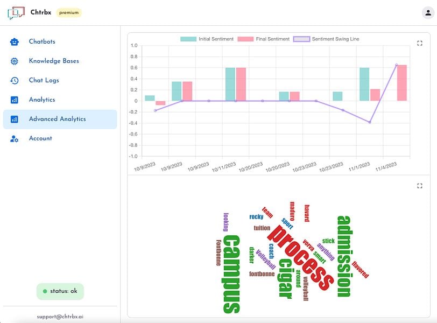437x323 pixels.
Task: Click the swing line point on 11/4/2023
Action: pyautogui.click(x=397, y=65)
